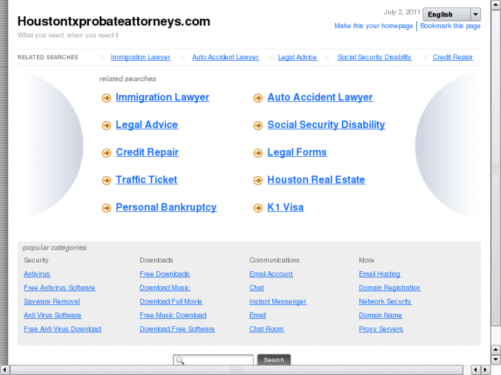
Task: Open the Houston Real Estate link
Action: pos(316,180)
